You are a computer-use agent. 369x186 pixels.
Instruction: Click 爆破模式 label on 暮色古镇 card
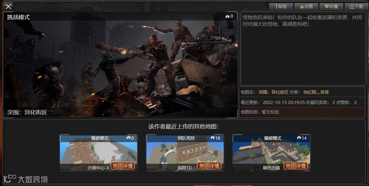click(x=273, y=138)
